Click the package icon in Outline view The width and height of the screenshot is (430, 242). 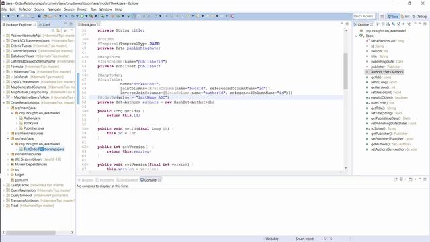coord(361,30)
